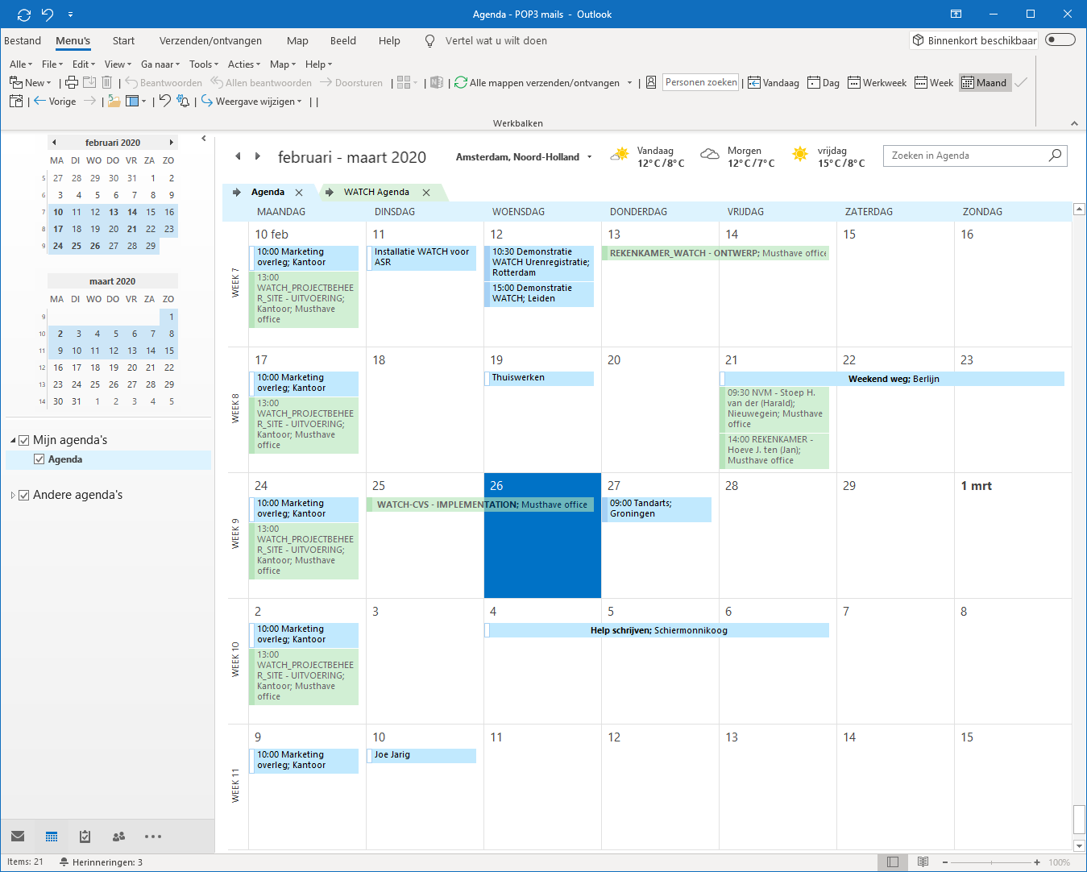Open the Tasks icon in navigation bar
This screenshot has height=872, width=1087.
pos(85,837)
